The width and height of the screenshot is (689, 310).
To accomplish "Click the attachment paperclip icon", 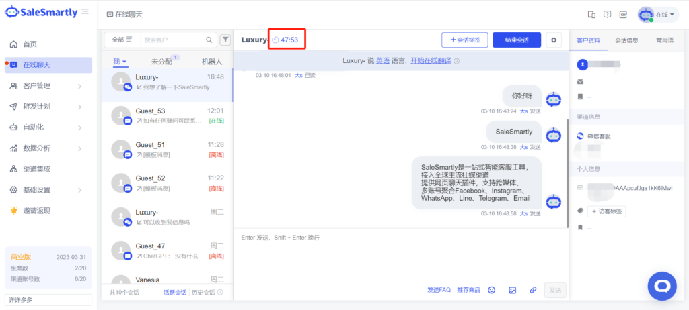I will pyautogui.click(x=533, y=290).
